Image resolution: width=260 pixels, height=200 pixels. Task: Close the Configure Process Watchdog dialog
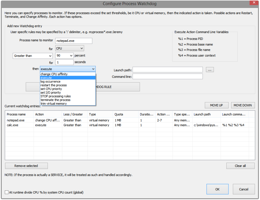click(x=253, y=3)
